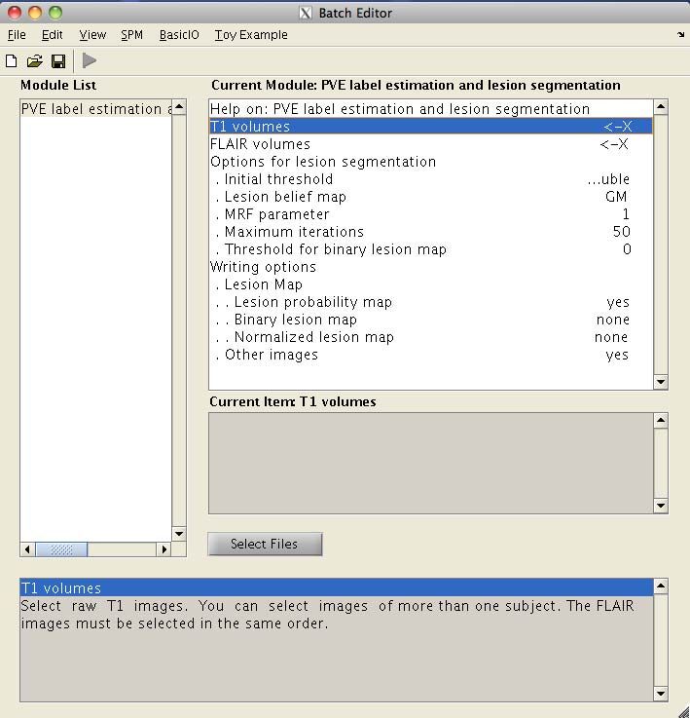Click the undock arrow icon at menu bar right
This screenshot has width=690, height=718.
(681, 35)
